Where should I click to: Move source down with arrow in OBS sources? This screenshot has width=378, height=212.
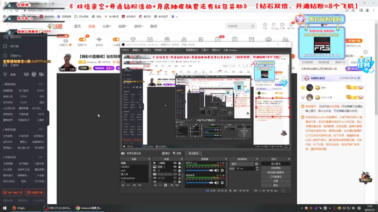click(x=177, y=185)
